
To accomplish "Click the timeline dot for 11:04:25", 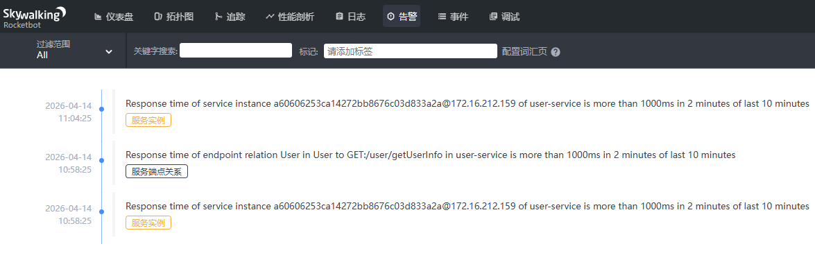I will (x=101, y=109).
